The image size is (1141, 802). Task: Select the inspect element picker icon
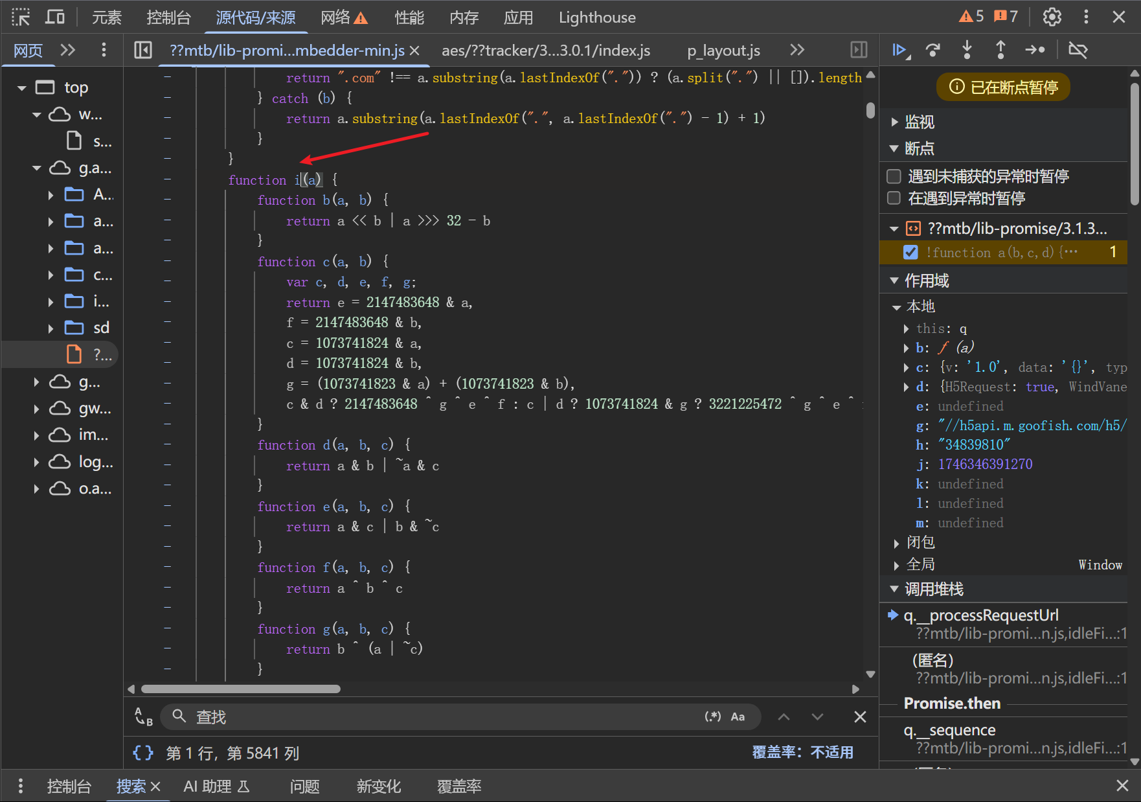[x=21, y=17]
